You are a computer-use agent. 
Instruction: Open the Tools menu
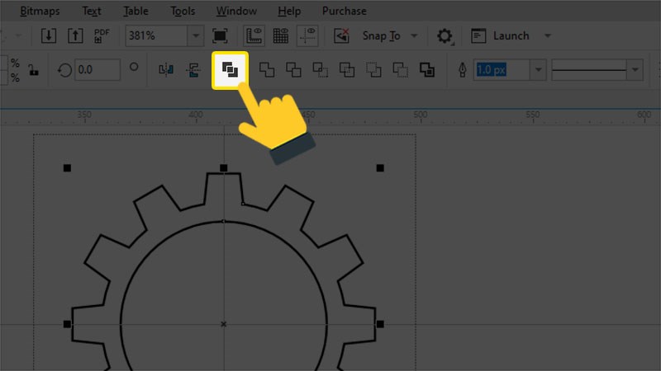click(x=183, y=12)
